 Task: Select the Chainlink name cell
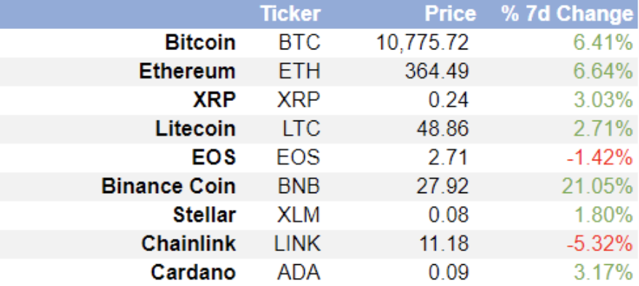[188, 244]
